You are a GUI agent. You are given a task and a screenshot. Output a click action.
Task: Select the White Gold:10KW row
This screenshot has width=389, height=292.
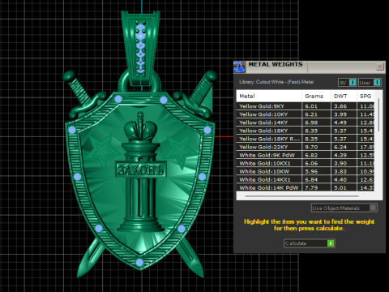tap(306, 171)
